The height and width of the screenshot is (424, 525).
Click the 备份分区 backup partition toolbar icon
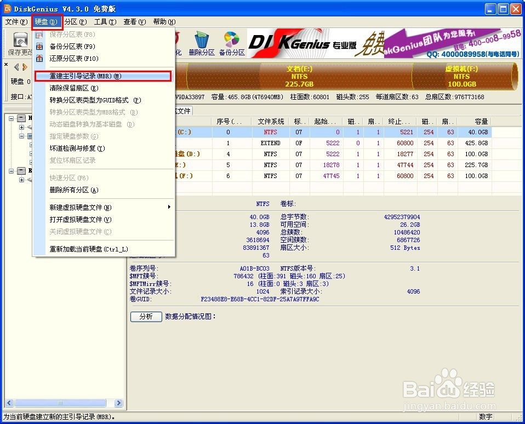(x=231, y=44)
